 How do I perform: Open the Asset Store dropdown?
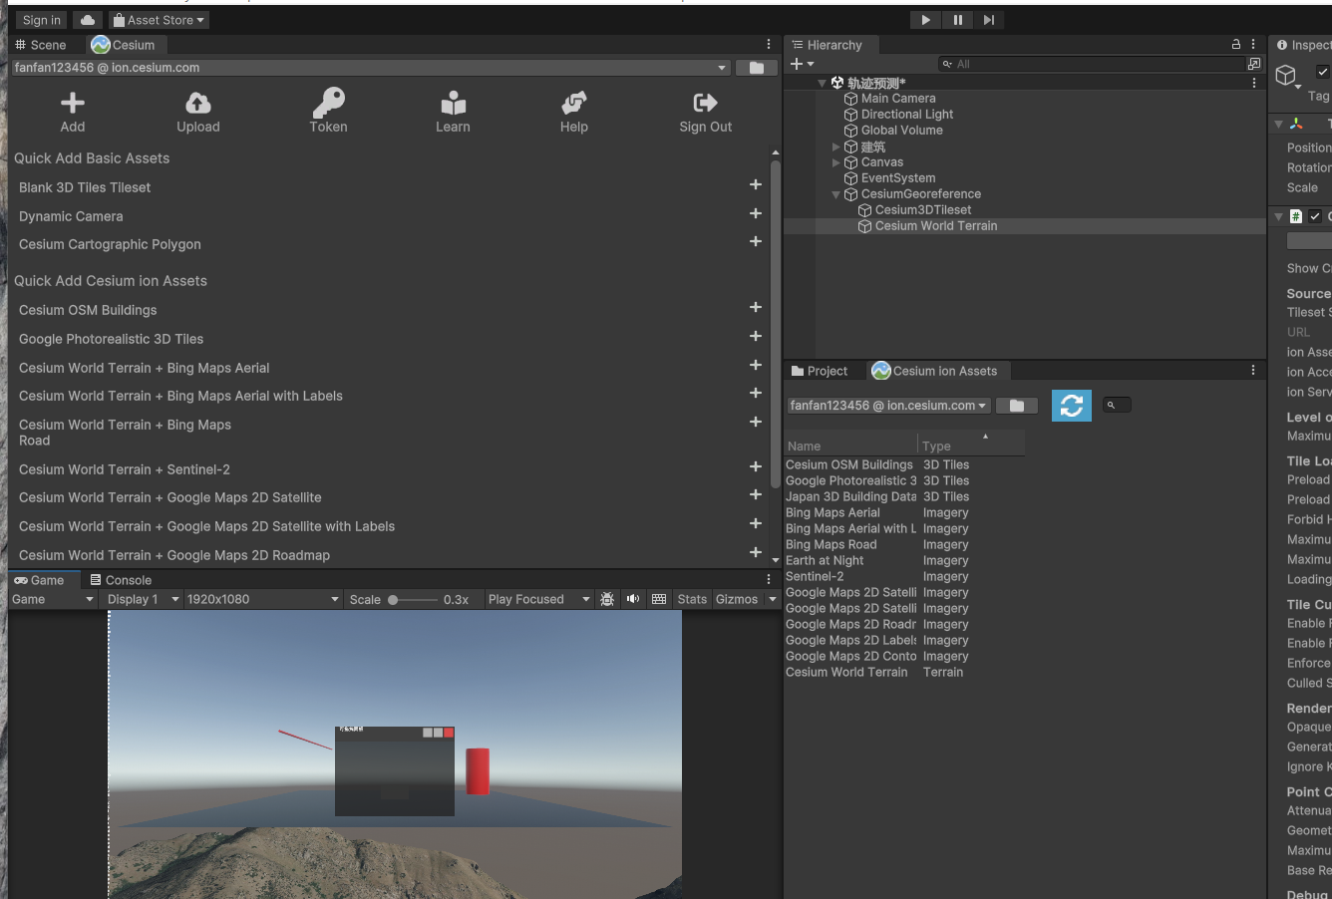click(159, 20)
